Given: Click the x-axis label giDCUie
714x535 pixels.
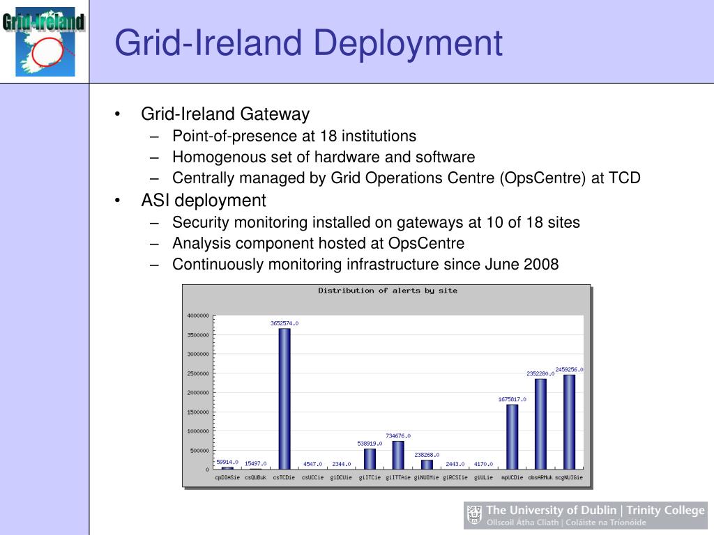Looking at the screenshot, I should click(341, 478).
